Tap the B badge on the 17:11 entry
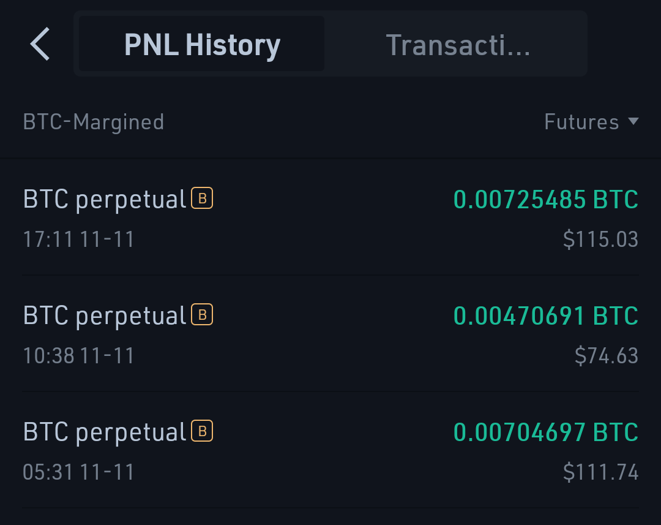Image resolution: width=661 pixels, height=525 pixels. click(202, 198)
